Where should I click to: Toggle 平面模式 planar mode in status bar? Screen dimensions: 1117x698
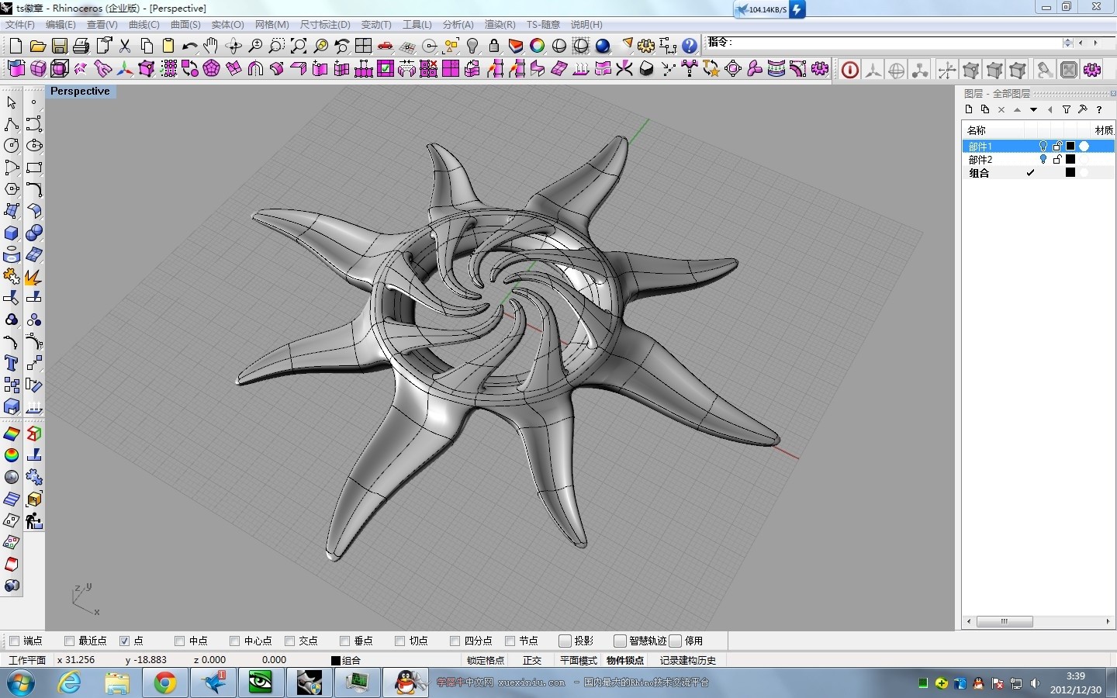579,661
